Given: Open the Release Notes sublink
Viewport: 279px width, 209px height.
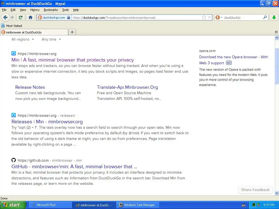Looking at the screenshot, I should [x=30, y=87].
